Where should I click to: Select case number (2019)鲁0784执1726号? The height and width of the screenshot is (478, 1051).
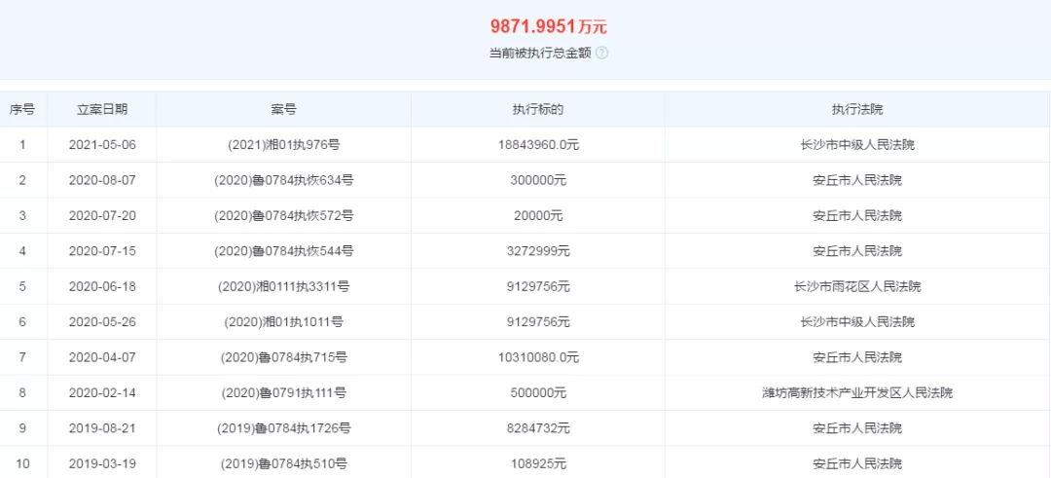tap(283, 428)
